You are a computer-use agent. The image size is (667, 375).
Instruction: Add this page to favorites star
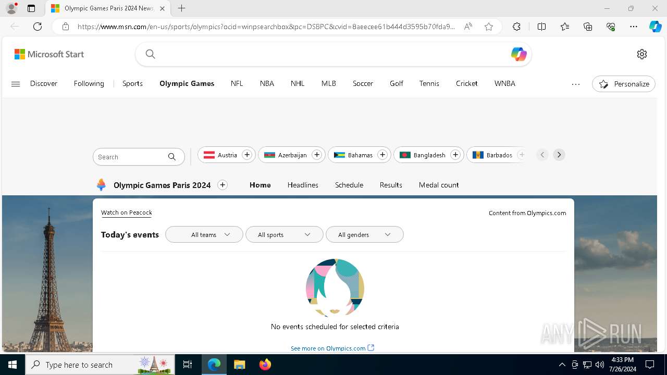point(489,27)
